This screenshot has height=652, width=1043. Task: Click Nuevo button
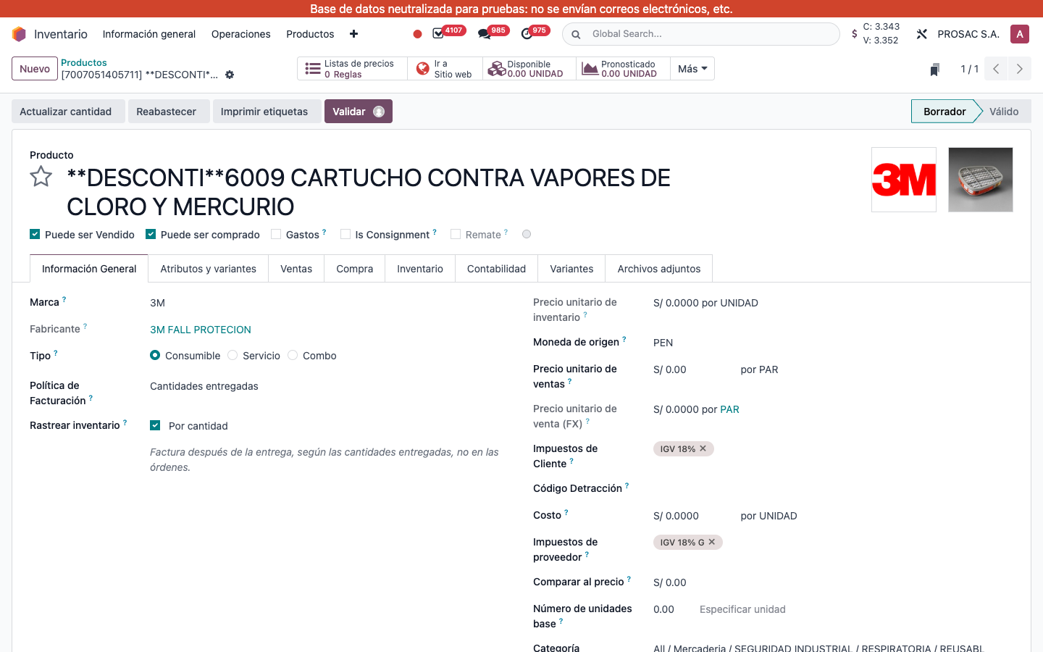point(35,69)
